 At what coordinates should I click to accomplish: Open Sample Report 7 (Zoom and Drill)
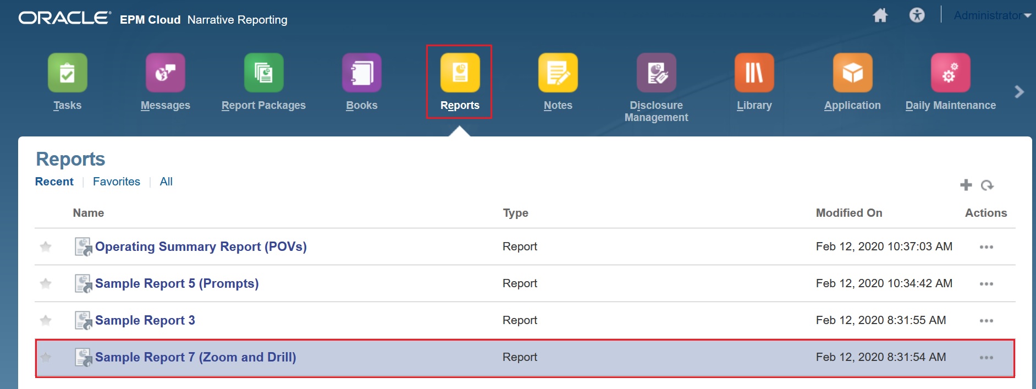[x=195, y=357]
